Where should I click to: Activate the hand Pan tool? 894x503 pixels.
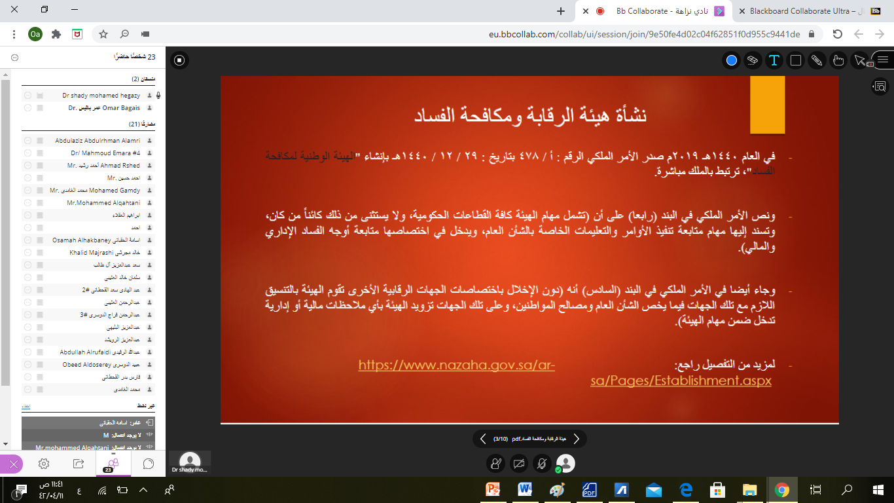pyautogui.click(x=838, y=60)
